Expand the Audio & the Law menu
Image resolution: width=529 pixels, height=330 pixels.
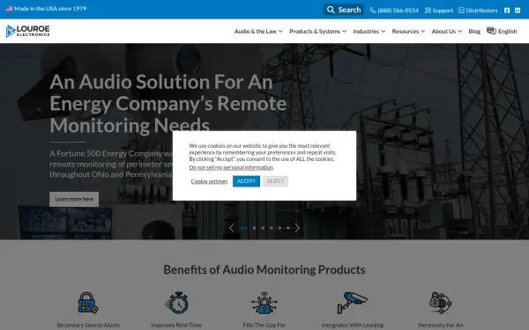tap(258, 32)
